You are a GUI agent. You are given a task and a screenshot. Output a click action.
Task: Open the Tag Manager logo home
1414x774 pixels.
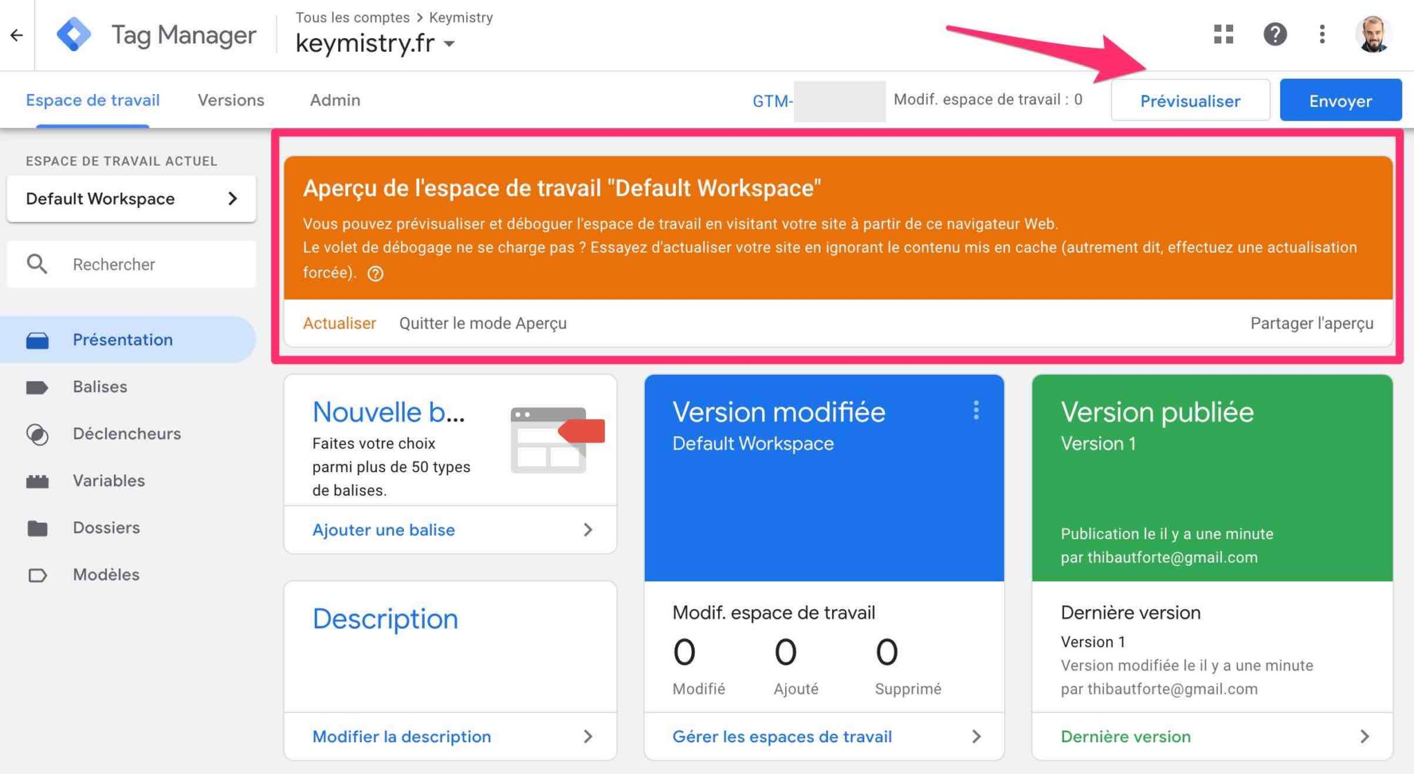74,35
